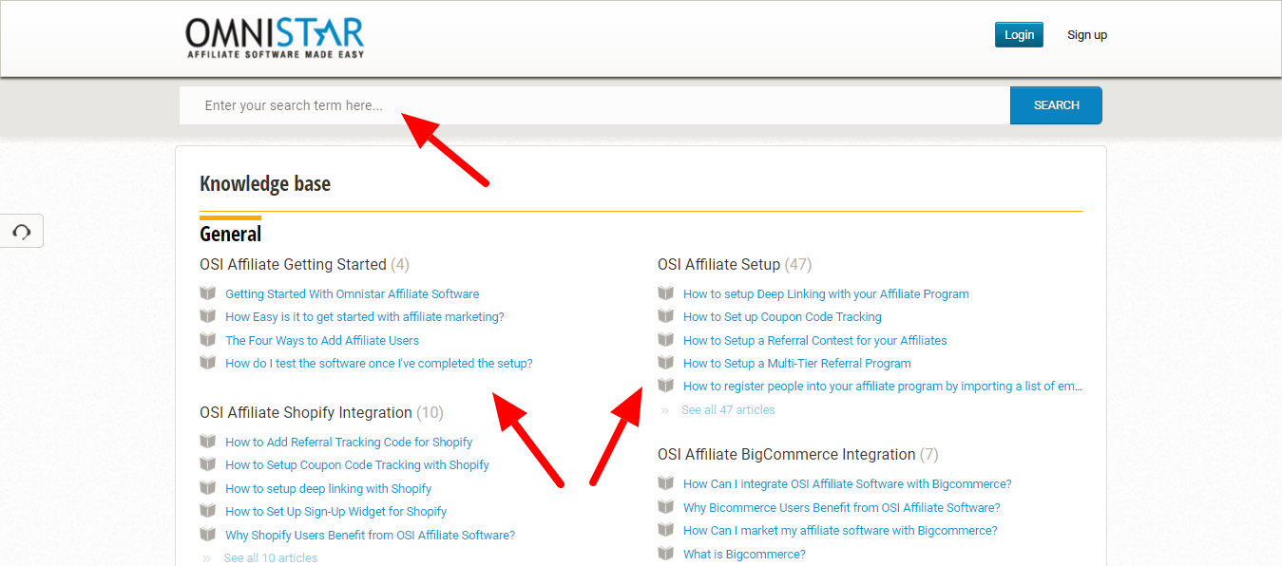The width and height of the screenshot is (1282, 566).
Task: Click book icon beside Add Referral Tracking Code
Action: (x=208, y=442)
